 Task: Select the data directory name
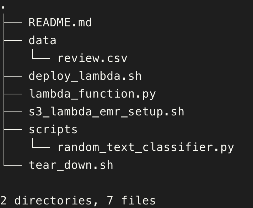coord(42,40)
